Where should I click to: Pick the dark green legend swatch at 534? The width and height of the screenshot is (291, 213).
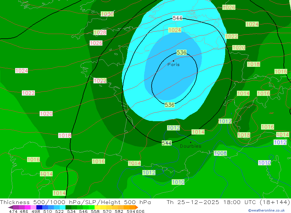pyautogui.click(x=68, y=207)
